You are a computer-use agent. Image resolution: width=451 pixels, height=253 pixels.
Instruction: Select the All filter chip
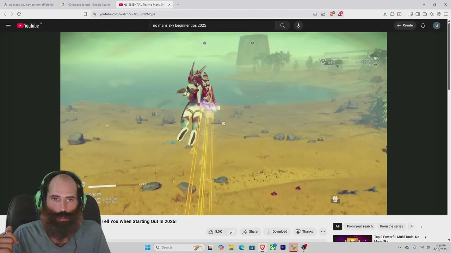pos(338,226)
